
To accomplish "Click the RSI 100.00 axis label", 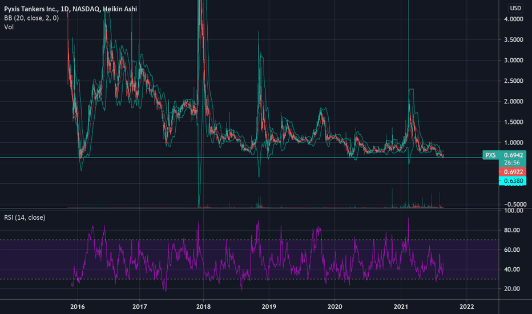I will click(513, 211).
